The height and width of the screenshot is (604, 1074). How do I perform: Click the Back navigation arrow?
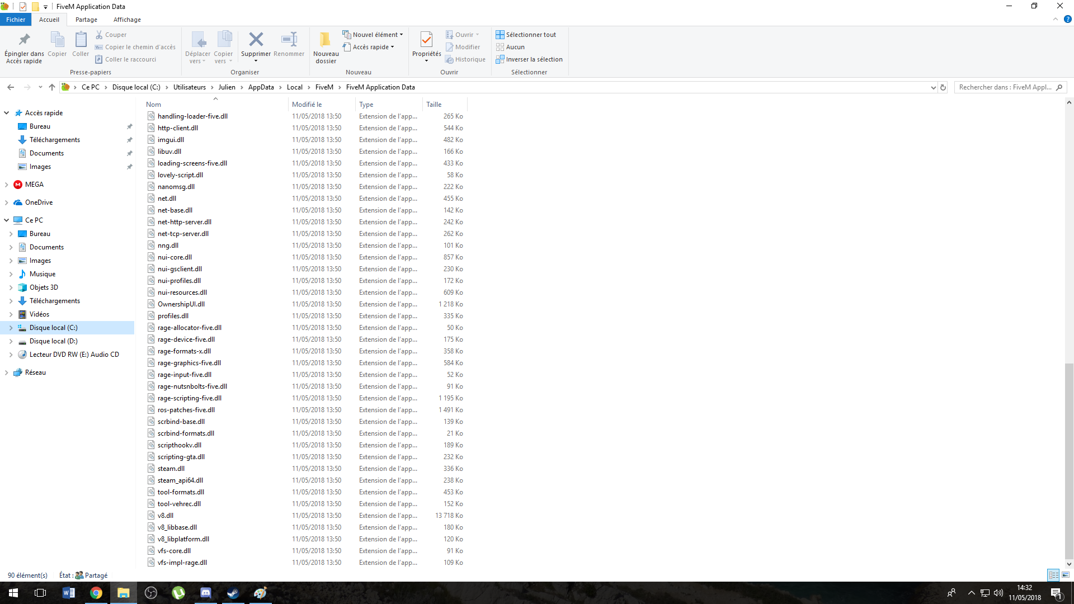pyautogui.click(x=11, y=87)
